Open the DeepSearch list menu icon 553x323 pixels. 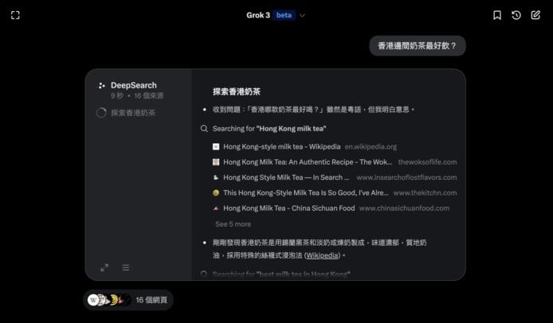[x=126, y=267]
